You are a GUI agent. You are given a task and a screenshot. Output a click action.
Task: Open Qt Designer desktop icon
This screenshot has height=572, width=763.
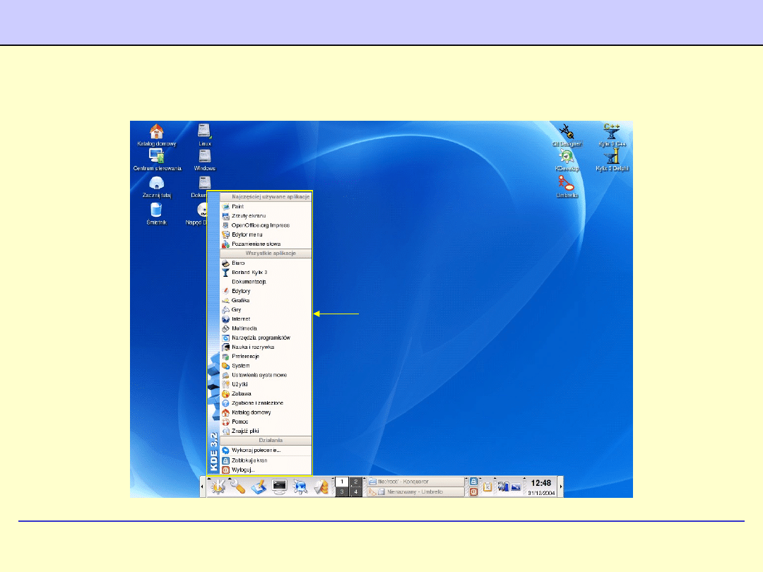(x=566, y=132)
